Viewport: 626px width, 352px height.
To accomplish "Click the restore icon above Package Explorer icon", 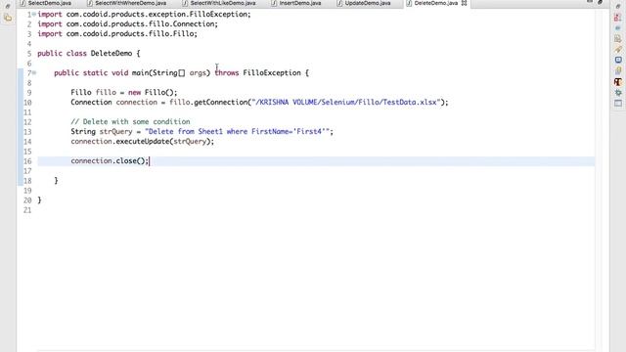I will click(8, 6).
